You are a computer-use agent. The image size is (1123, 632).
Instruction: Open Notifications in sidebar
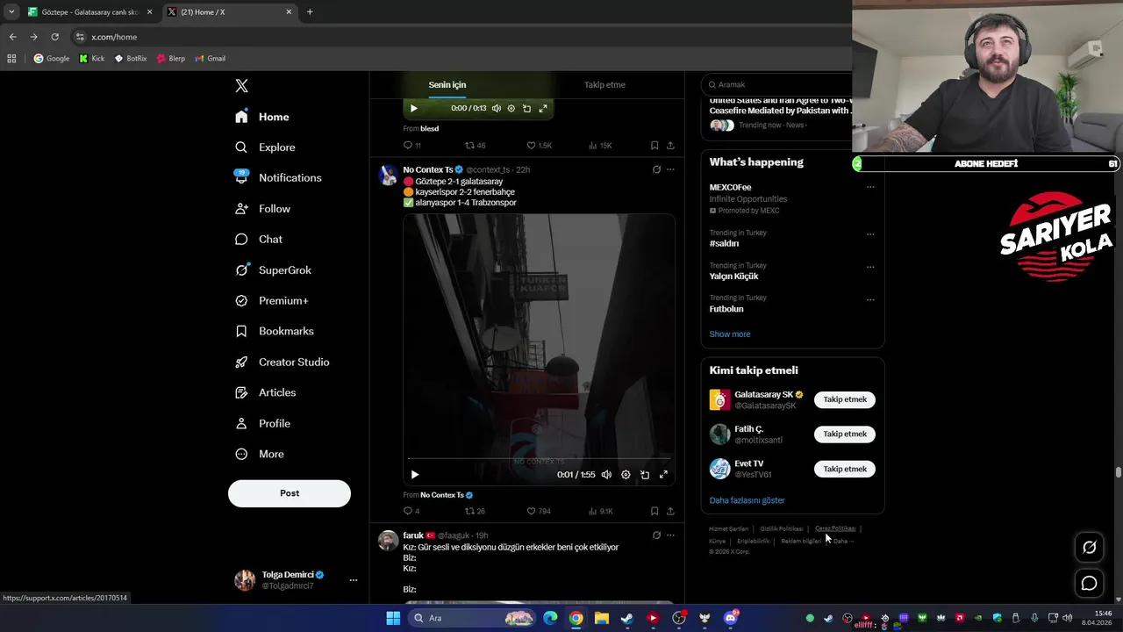pos(278,177)
